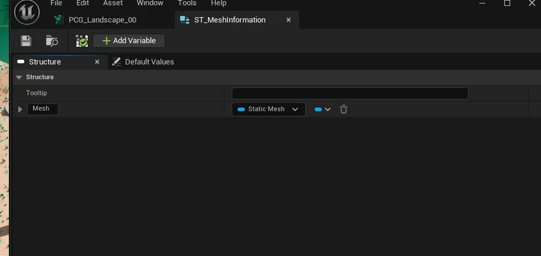
Task: Open the Asset menu
Action: click(x=113, y=3)
